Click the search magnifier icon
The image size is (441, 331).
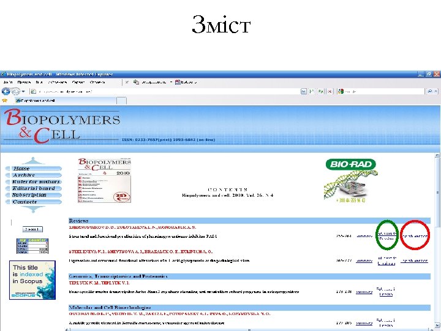[x=429, y=91]
